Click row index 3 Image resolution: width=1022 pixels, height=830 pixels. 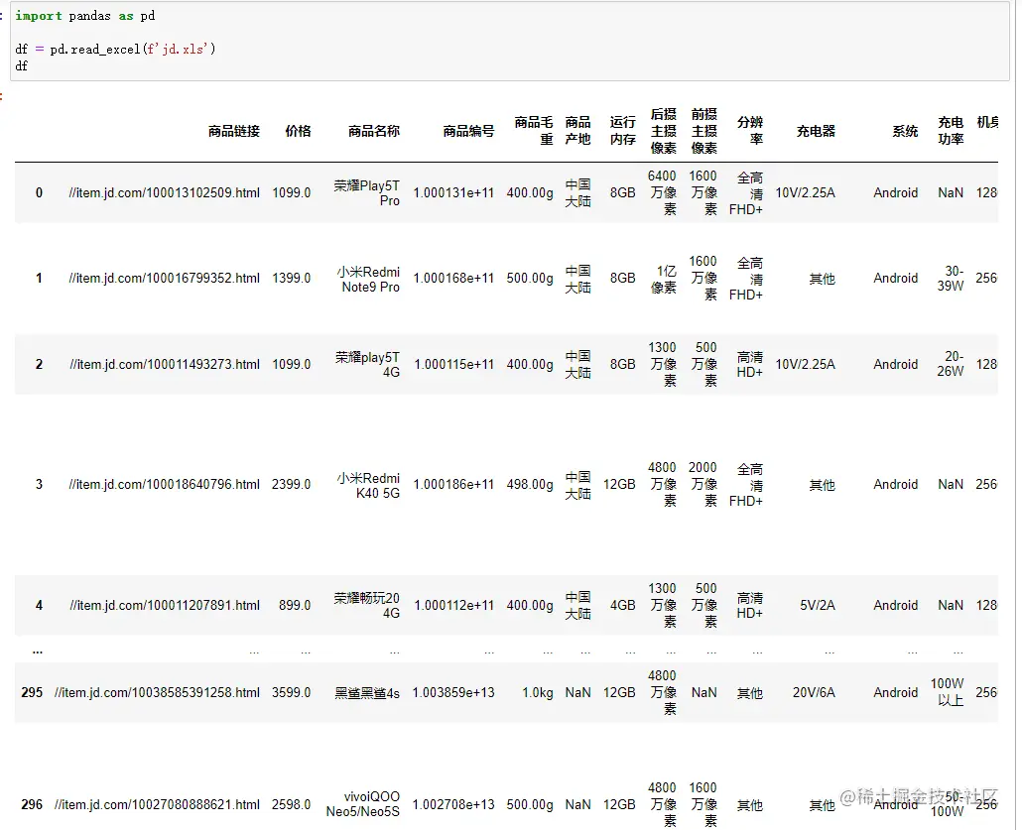click(x=39, y=484)
